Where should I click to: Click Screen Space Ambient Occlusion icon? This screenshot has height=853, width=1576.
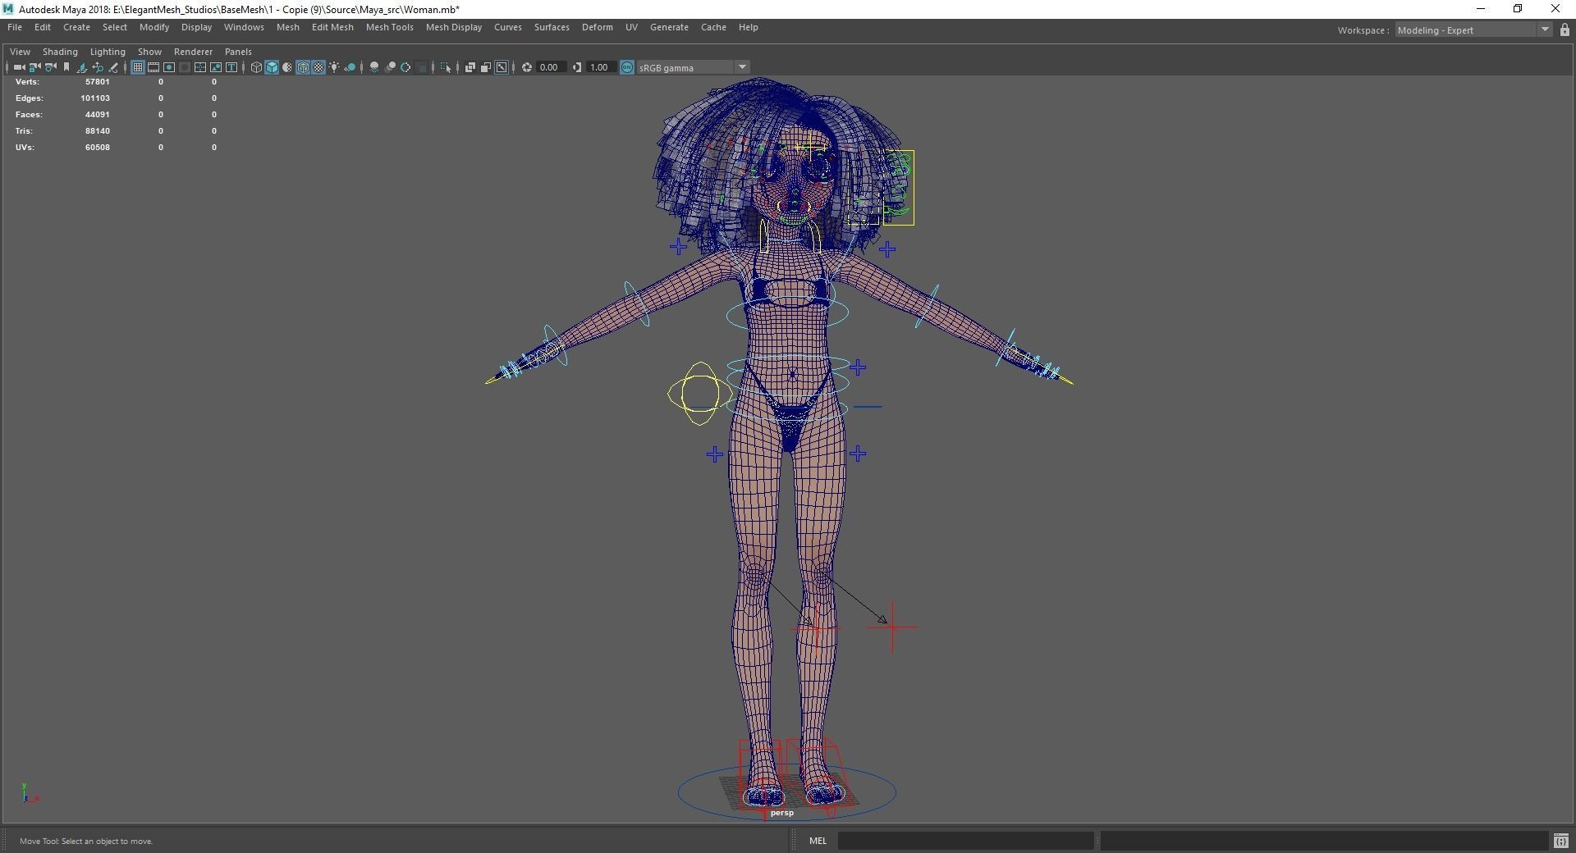point(374,67)
